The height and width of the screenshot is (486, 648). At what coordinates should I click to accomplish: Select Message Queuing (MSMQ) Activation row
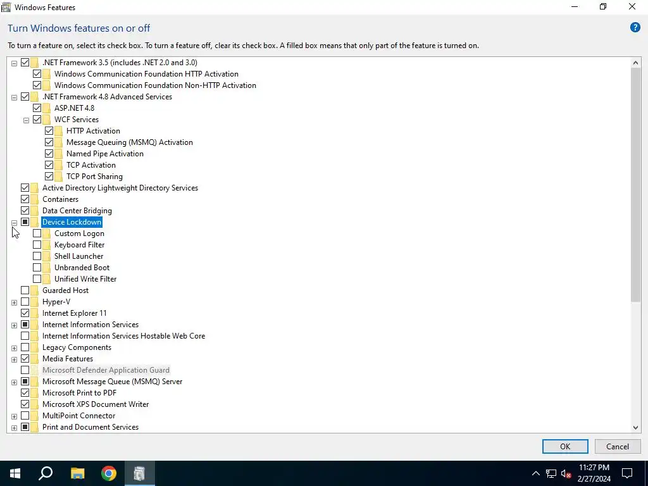pos(129,142)
